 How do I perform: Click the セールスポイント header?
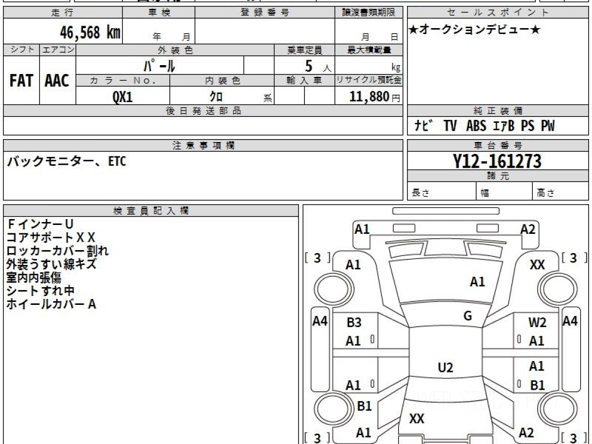pos(498,13)
